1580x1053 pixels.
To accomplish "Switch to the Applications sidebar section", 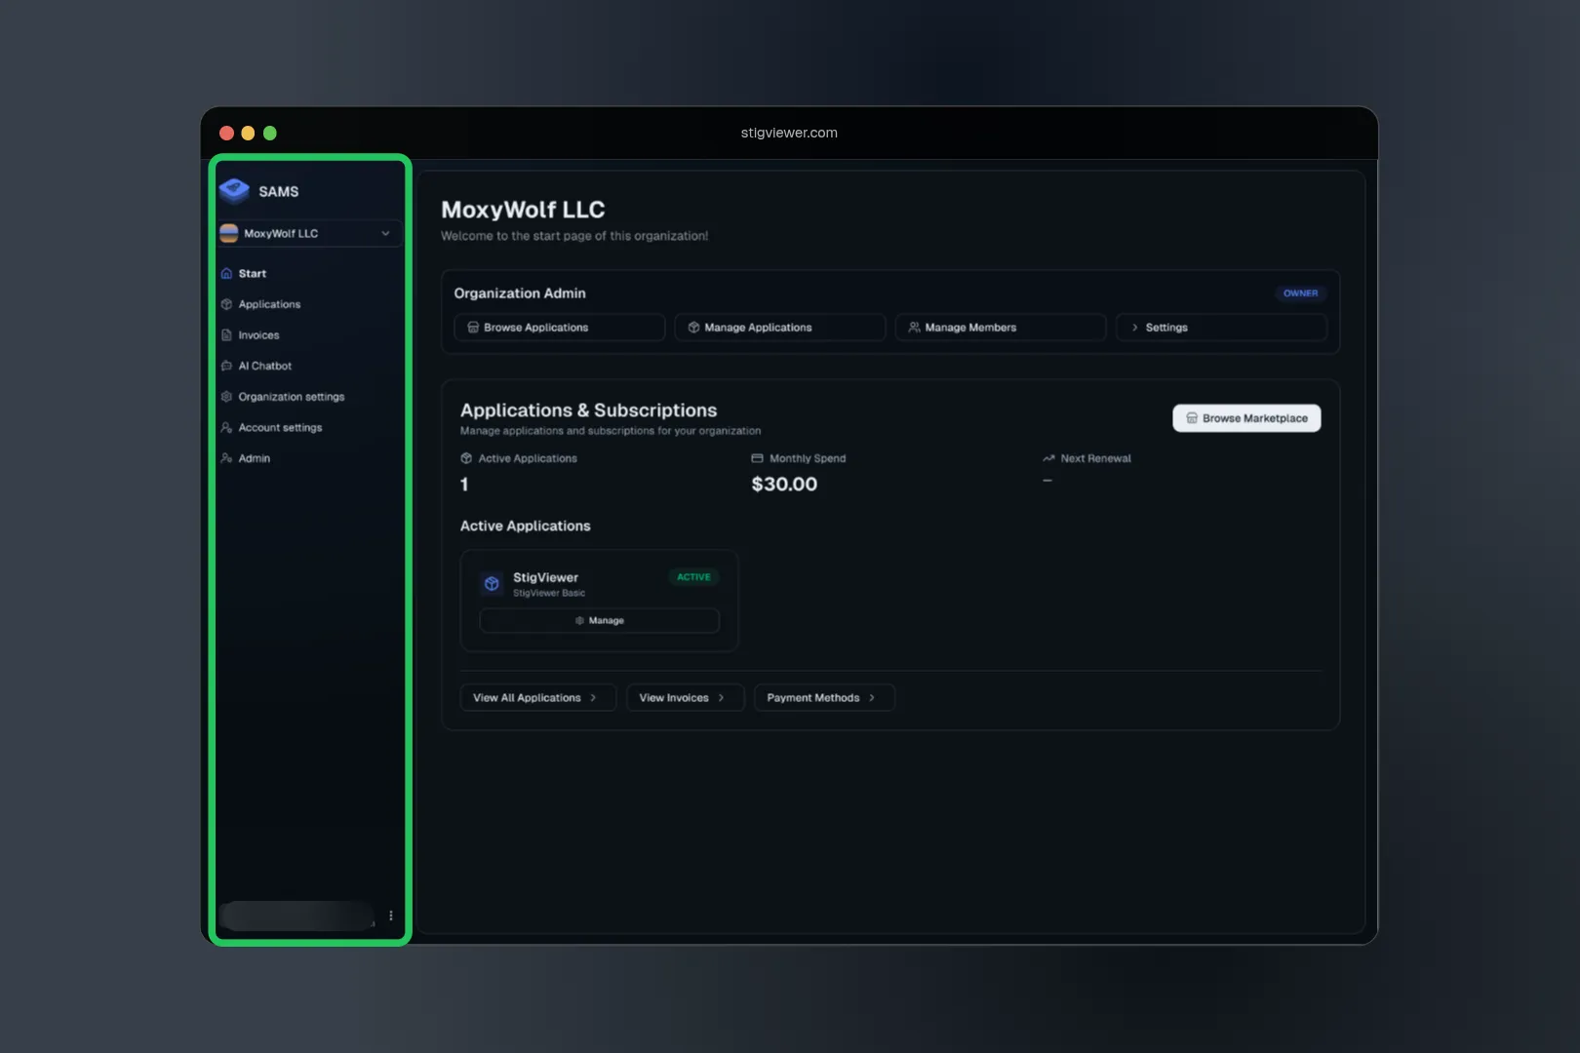I will click(269, 303).
